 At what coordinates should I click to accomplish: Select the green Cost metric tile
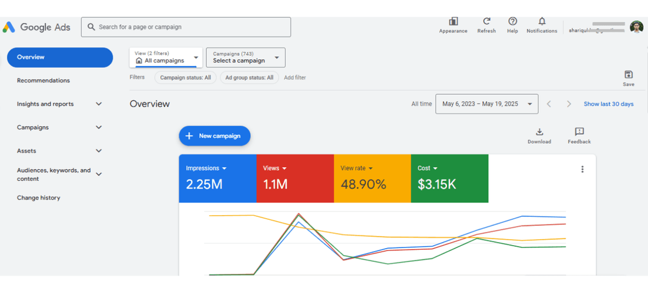(449, 179)
